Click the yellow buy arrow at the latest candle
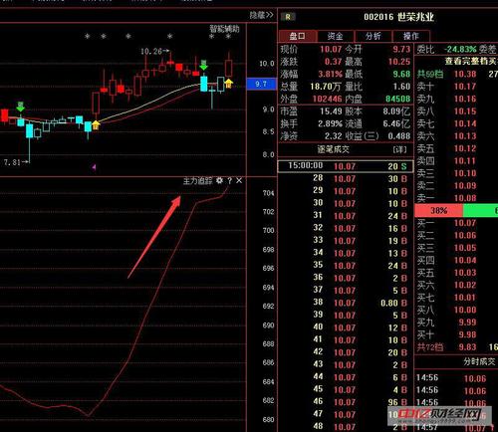Viewport: 498px width, 432px height. coord(229,83)
